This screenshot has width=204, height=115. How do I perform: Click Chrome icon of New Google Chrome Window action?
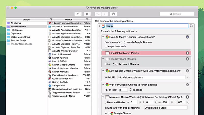[107, 71]
